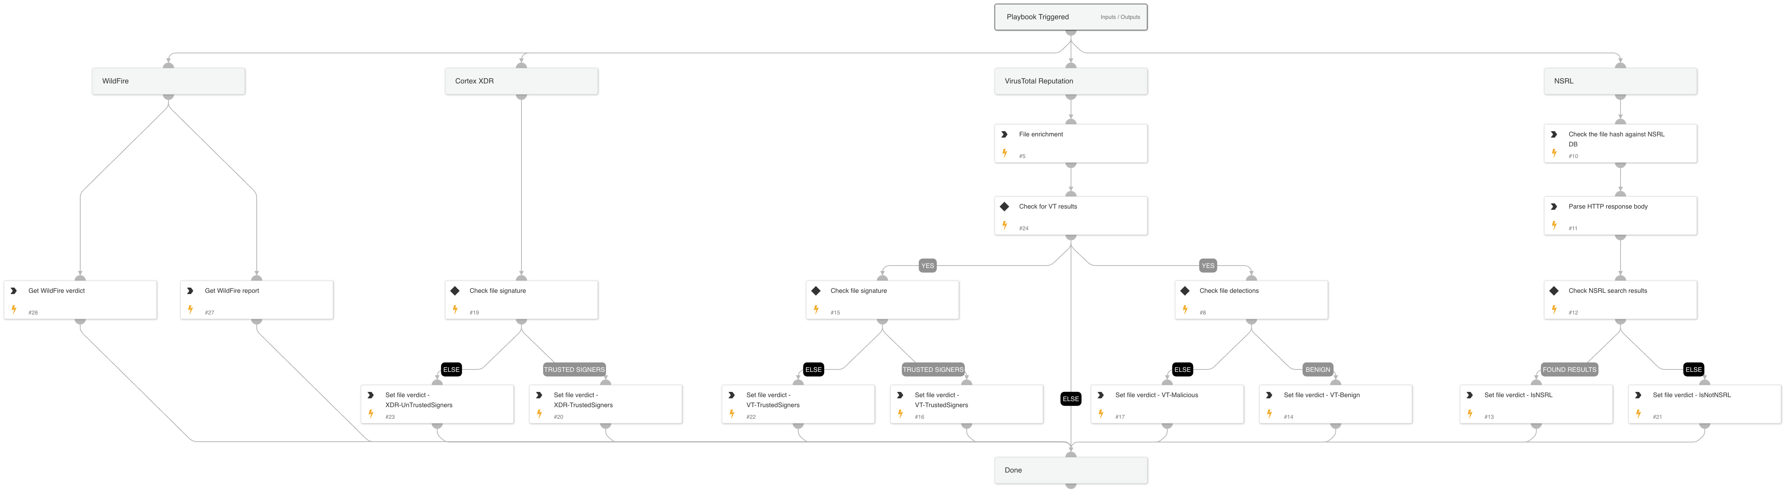Open Inputs / Outputs link on Playbook Triggered
The width and height of the screenshot is (1785, 493).
pos(1120,17)
